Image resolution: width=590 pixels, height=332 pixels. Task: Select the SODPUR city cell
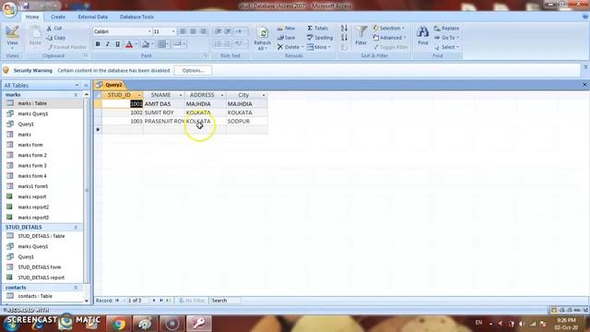tap(247, 121)
